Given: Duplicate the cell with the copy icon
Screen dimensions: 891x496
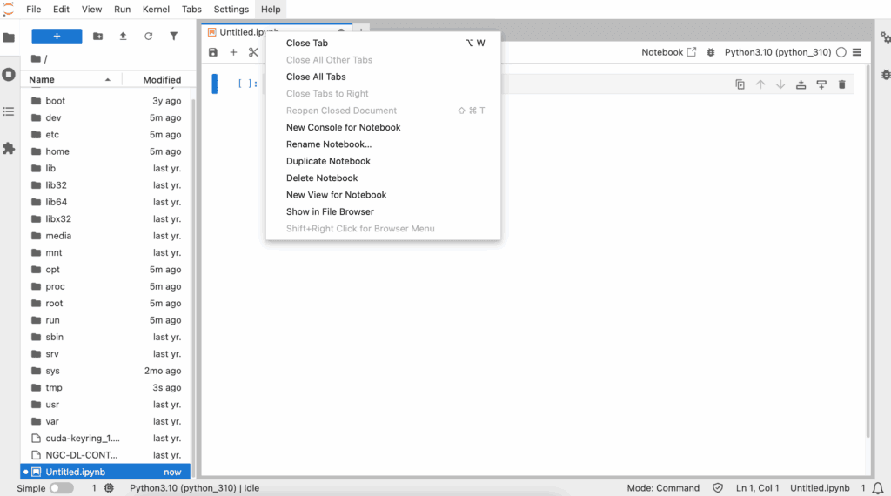Looking at the screenshot, I should [x=740, y=84].
